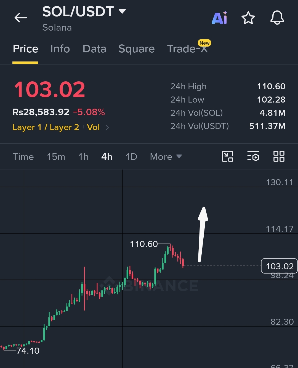Add SOL/USDT to favorites with star
The image size is (298, 368).
248,18
